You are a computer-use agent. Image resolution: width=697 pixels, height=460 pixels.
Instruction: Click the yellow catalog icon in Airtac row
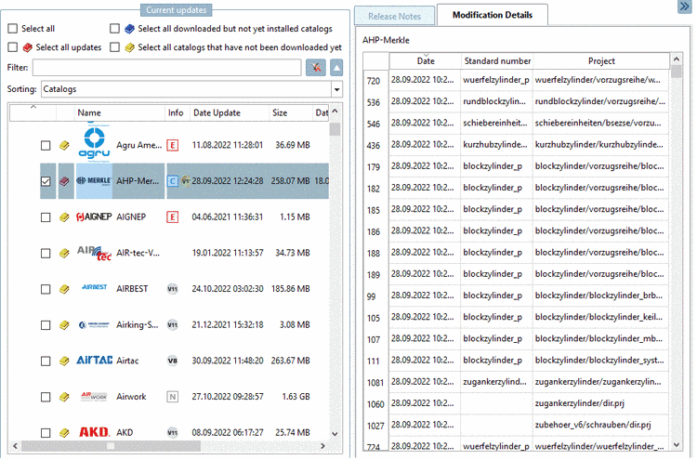point(64,361)
